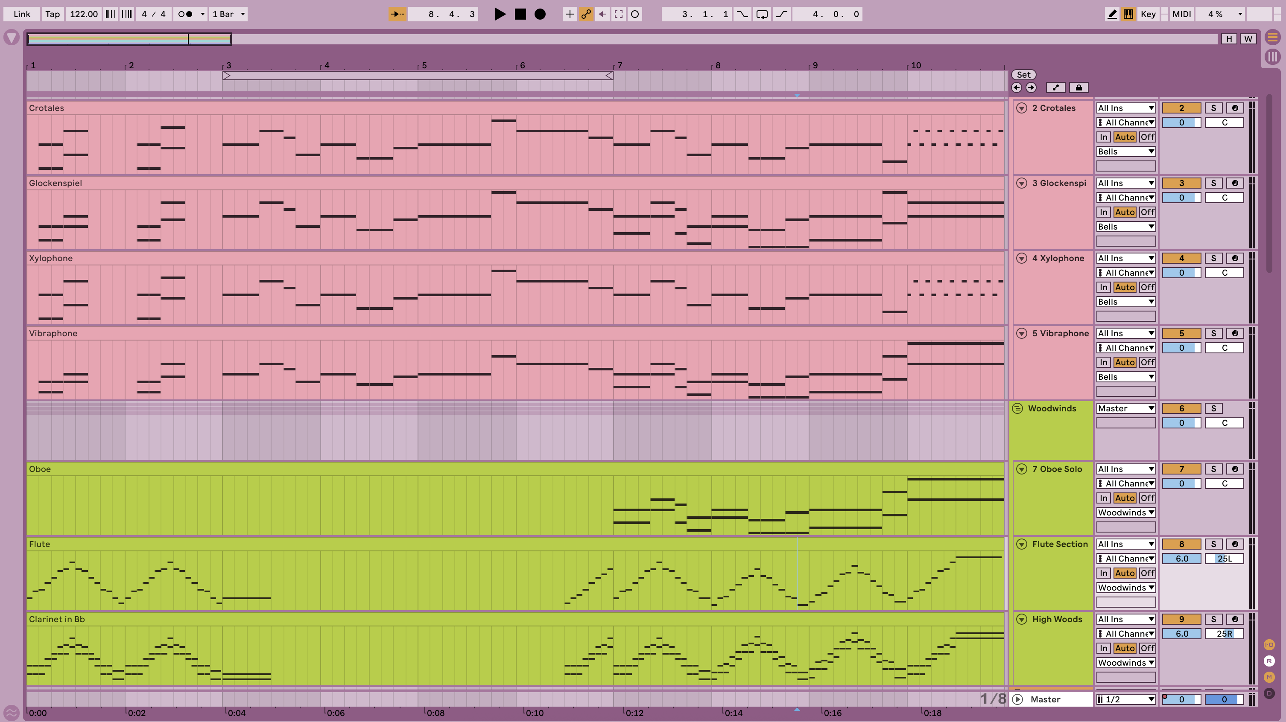Open Master 1/2 output dropdown
The width and height of the screenshot is (1286, 722).
click(x=1126, y=699)
